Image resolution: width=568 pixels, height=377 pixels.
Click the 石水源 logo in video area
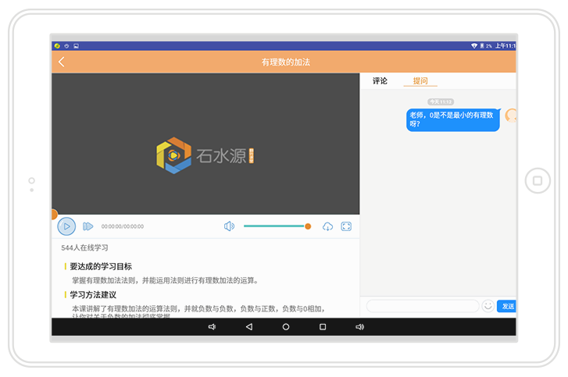tap(205, 155)
